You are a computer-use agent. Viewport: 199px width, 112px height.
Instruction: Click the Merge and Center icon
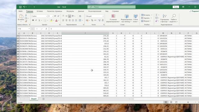(x=80, y=20)
